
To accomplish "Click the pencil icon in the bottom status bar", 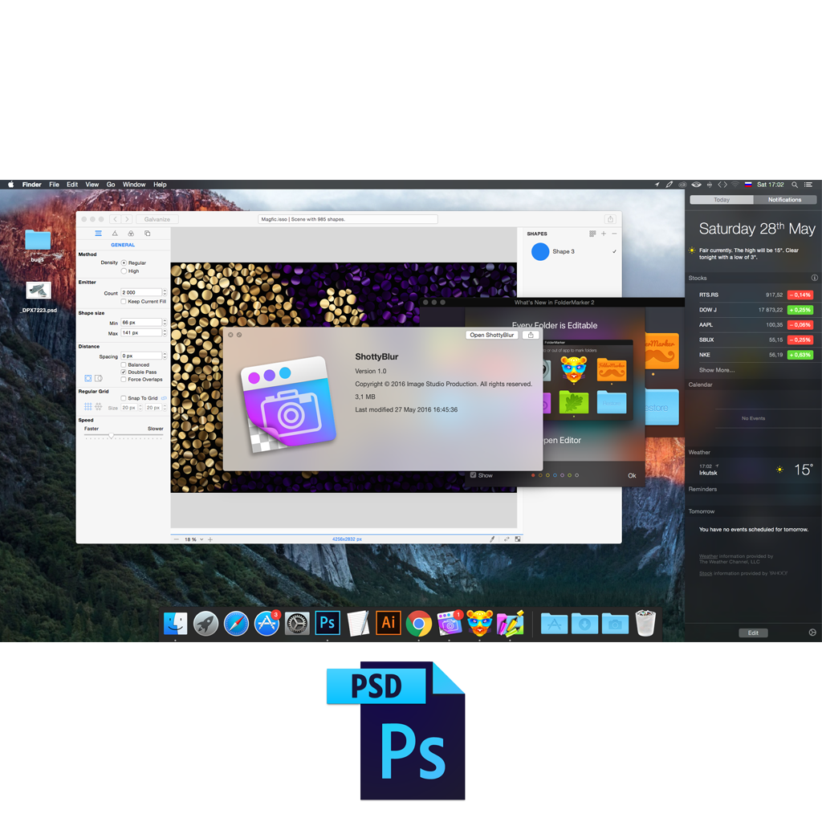I will (x=491, y=539).
